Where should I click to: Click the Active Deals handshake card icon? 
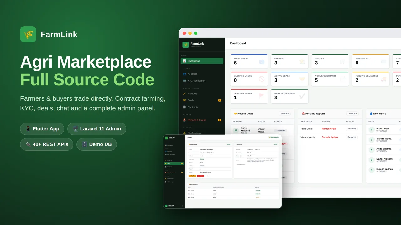click(x=302, y=79)
